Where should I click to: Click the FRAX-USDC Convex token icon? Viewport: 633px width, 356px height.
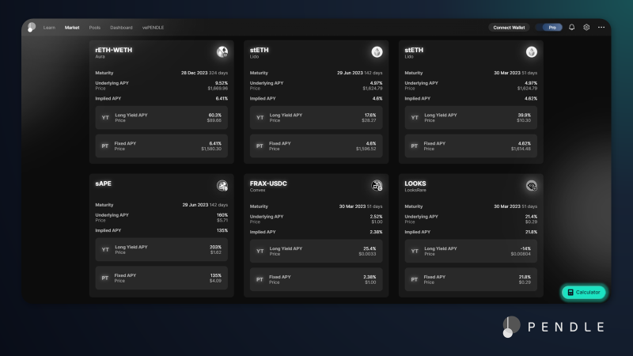pyautogui.click(x=377, y=186)
